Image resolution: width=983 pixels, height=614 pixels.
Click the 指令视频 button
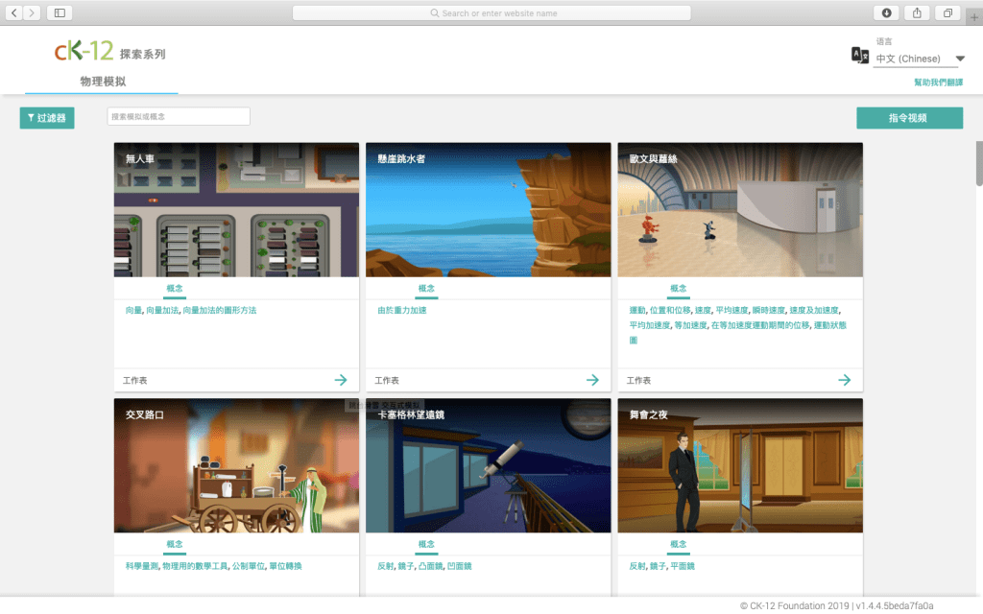909,118
